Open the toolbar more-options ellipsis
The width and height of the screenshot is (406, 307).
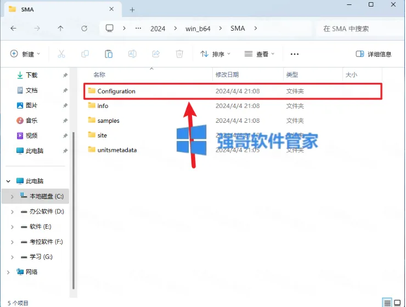[295, 54]
